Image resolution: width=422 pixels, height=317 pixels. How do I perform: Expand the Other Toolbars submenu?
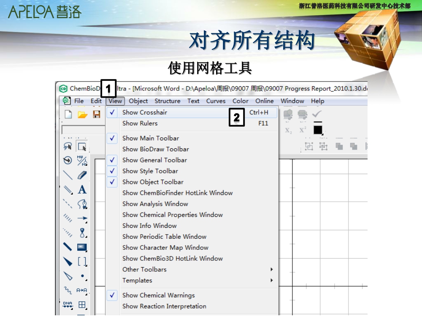[x=192, y=270]
